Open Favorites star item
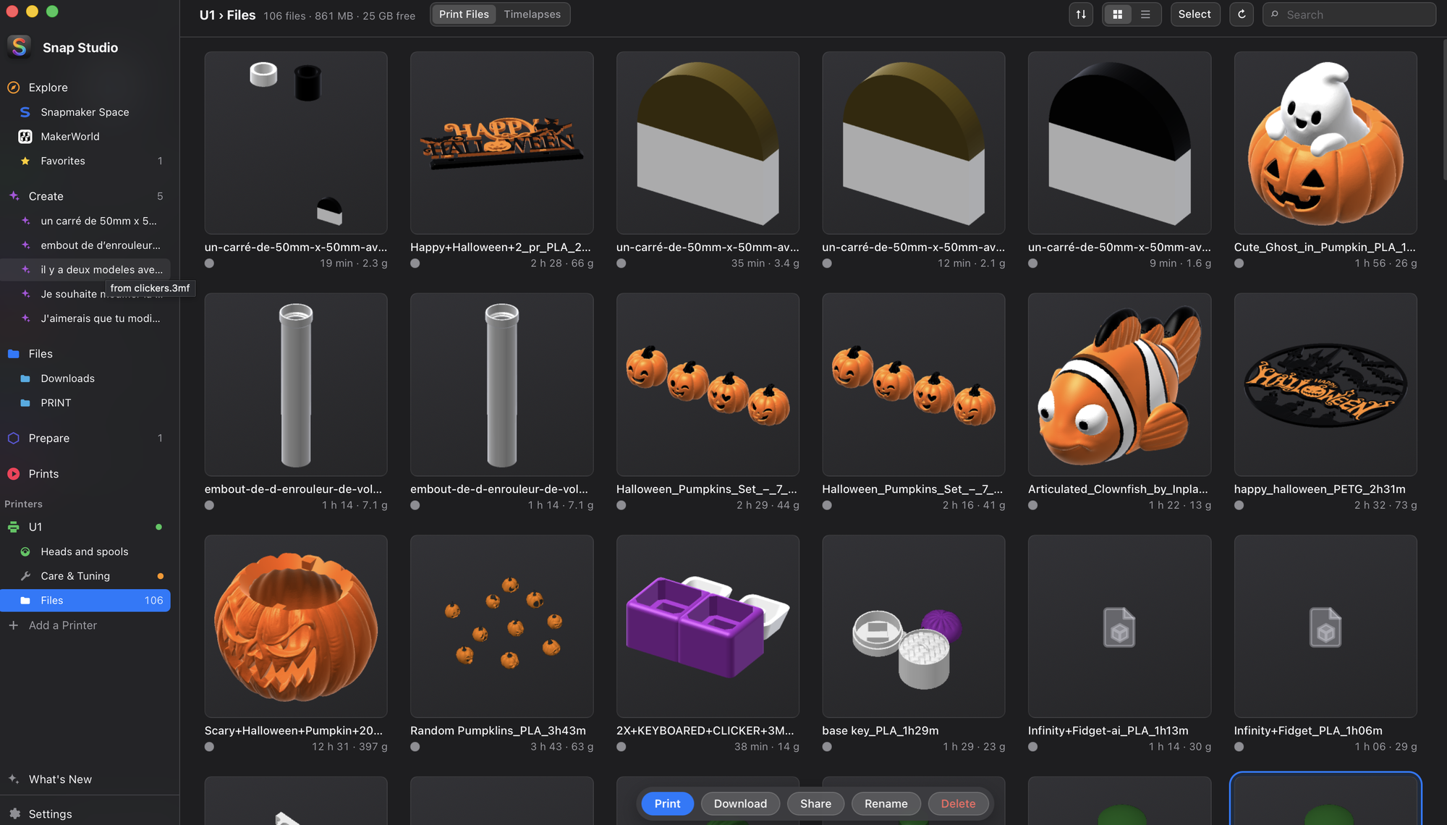This screenshot has height=825, width=1447. coord(85,161)
